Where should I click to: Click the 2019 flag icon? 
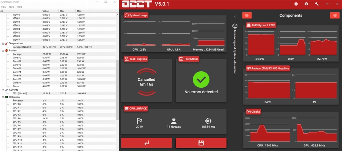(139, 121)
